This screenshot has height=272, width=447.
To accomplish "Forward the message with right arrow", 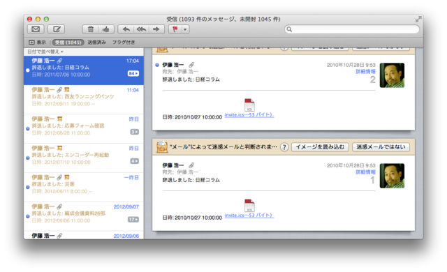I will [156, 29].
